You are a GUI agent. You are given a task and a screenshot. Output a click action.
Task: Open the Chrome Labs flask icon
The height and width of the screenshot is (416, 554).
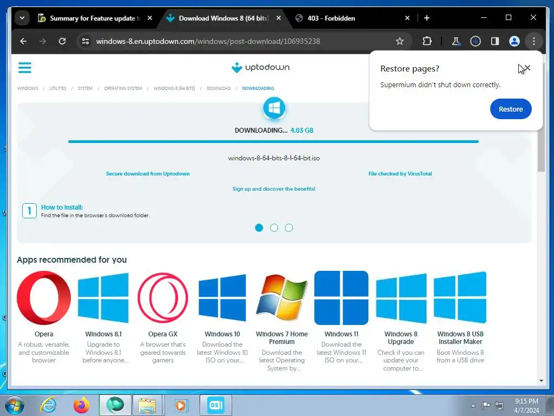point(456,41)
